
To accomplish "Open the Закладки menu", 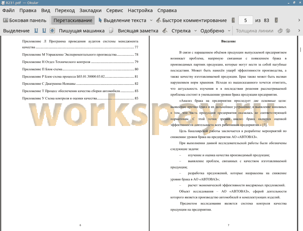I will (90, 10).
